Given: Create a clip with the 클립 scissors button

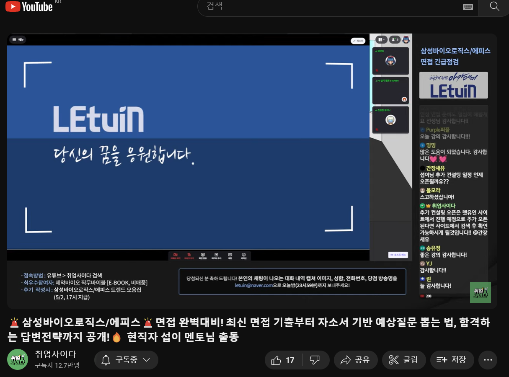Looking at the screenshot, I should click(403, 360).
